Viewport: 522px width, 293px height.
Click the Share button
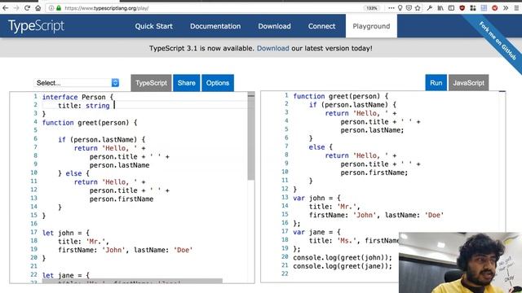[187, 83]
